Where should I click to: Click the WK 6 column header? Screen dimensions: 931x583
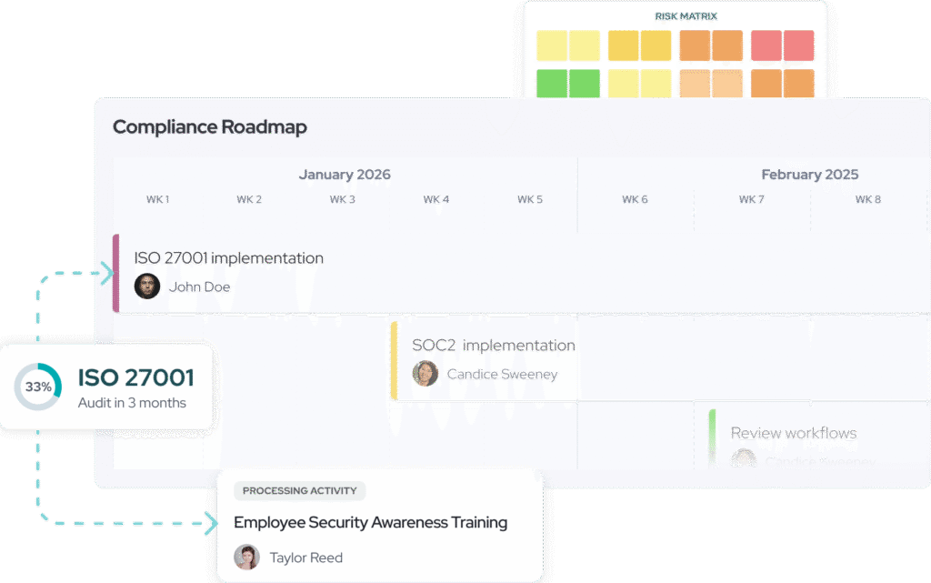click(635, 199)
